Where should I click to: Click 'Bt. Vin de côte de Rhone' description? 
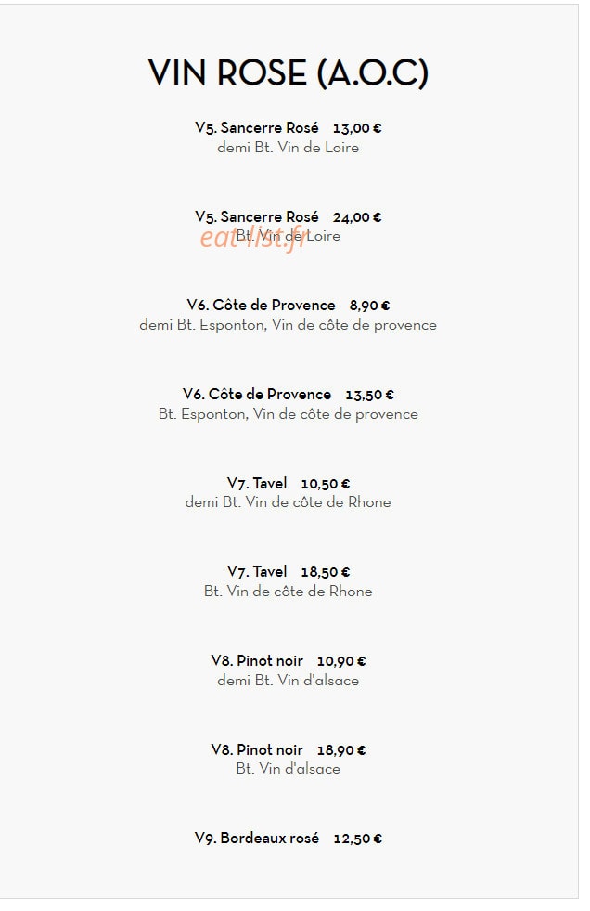tap(288, 592)
